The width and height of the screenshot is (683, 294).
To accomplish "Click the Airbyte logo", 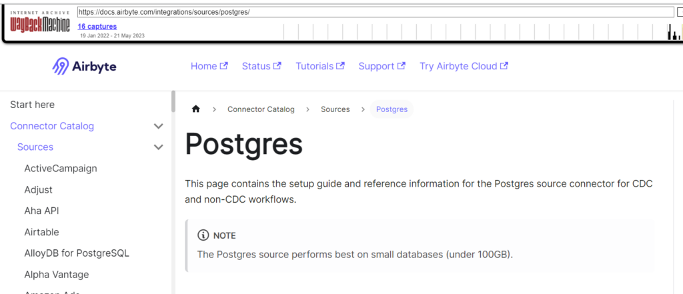I will 84,67.
